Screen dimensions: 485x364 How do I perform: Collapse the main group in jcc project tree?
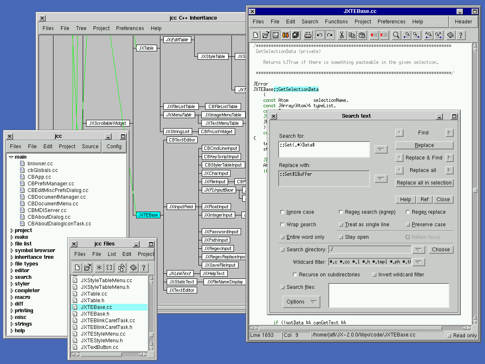(x=11, y=157)
